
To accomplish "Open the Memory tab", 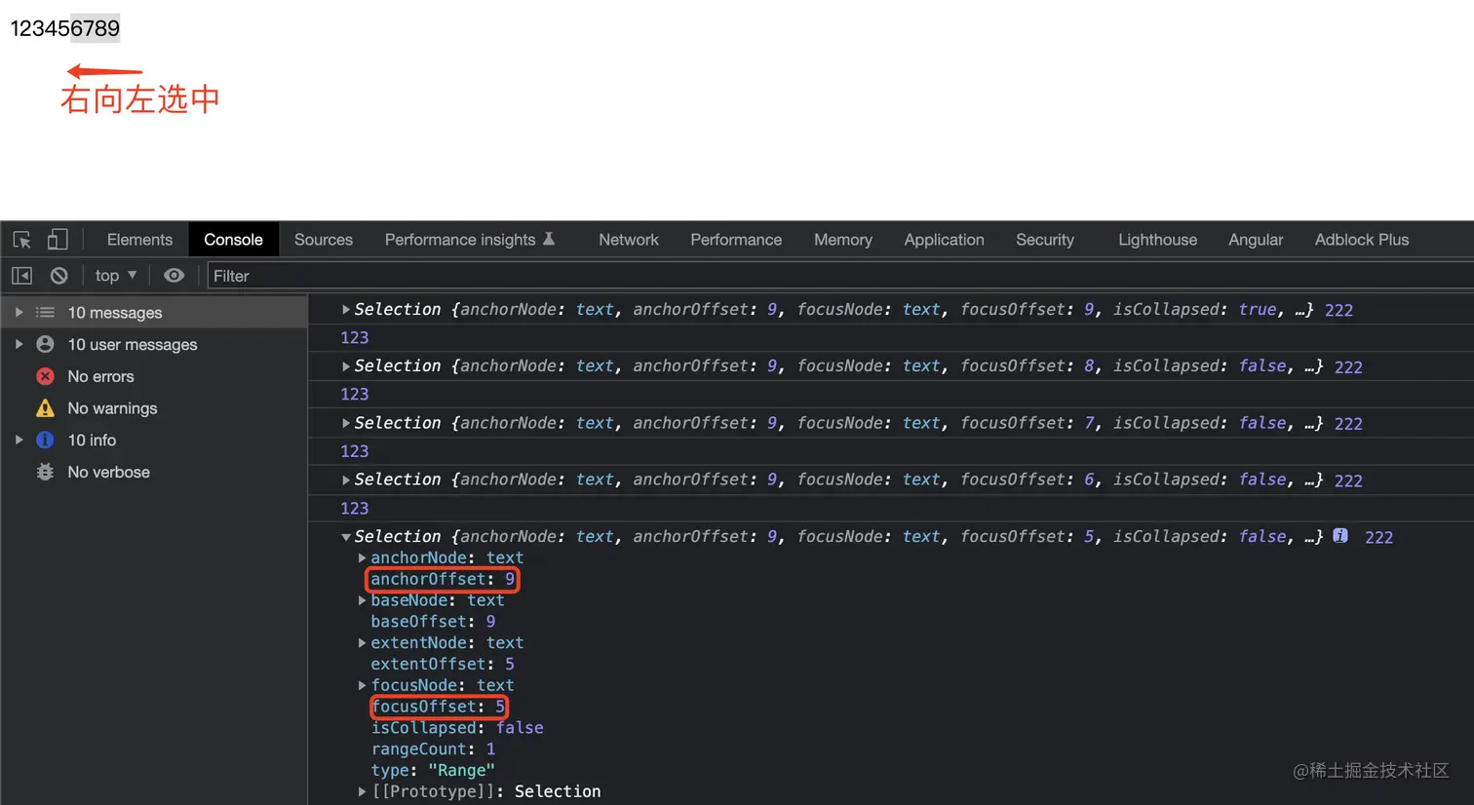I will pos(843,240).
